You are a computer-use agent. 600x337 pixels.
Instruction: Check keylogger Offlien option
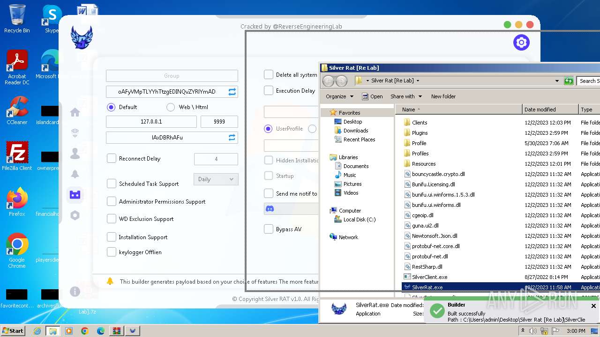pyautogui.click(x=112, y=252)
